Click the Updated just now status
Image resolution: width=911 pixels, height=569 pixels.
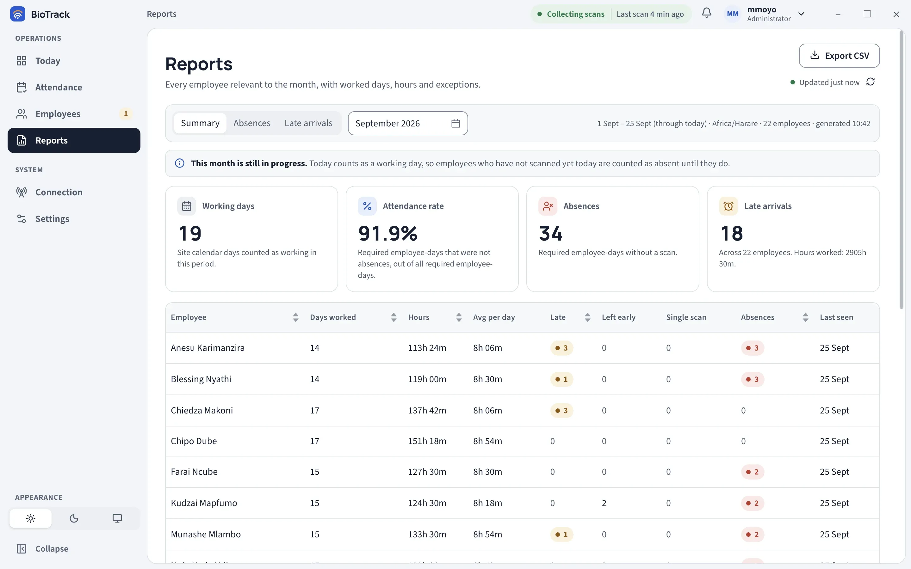825,83
